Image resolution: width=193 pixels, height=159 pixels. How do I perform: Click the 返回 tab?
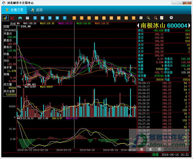(37, 10)
